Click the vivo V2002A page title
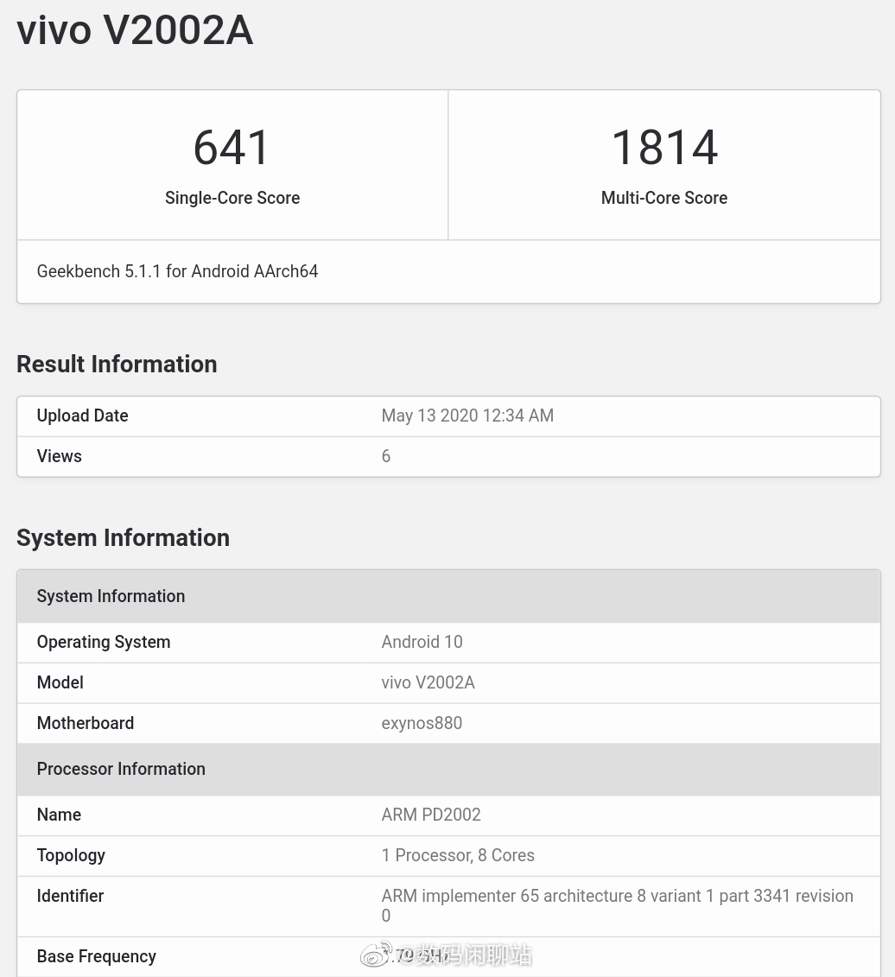 [x=134, y=30]
